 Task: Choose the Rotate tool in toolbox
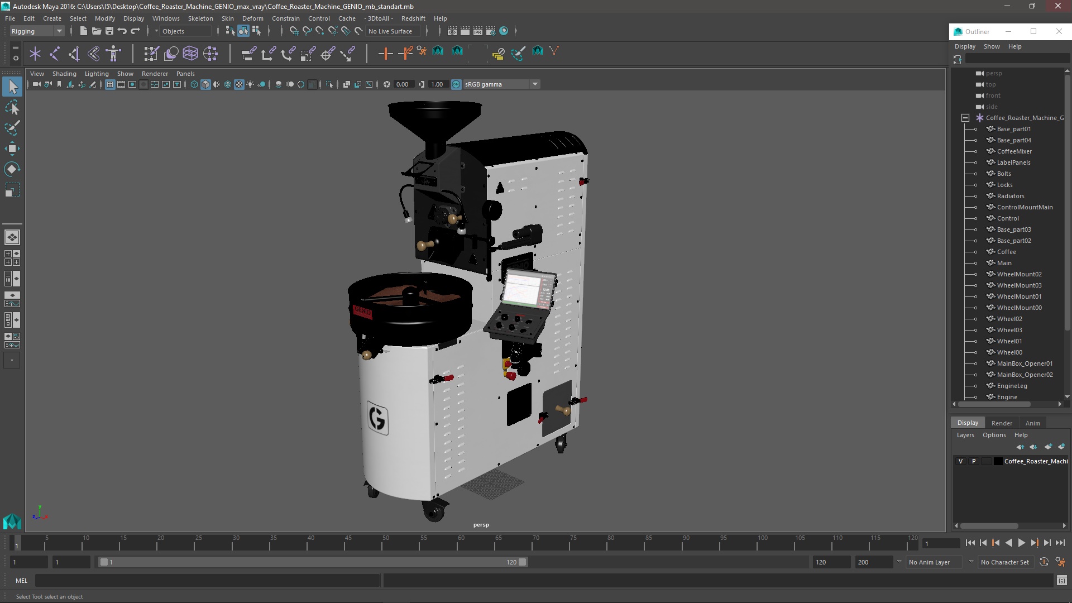click(12, 169)
